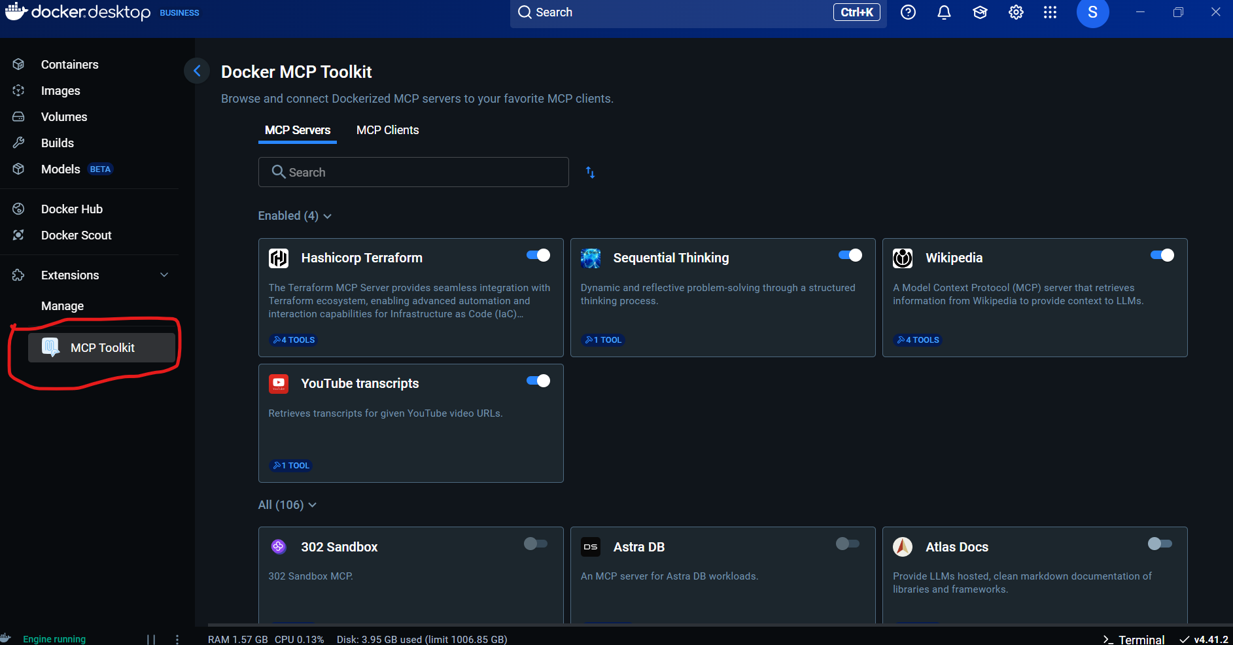The height and width of the screenshot is (645, 1233).
Task: Disable the Hashicorp Terraform server toggle
Action: 538,255
